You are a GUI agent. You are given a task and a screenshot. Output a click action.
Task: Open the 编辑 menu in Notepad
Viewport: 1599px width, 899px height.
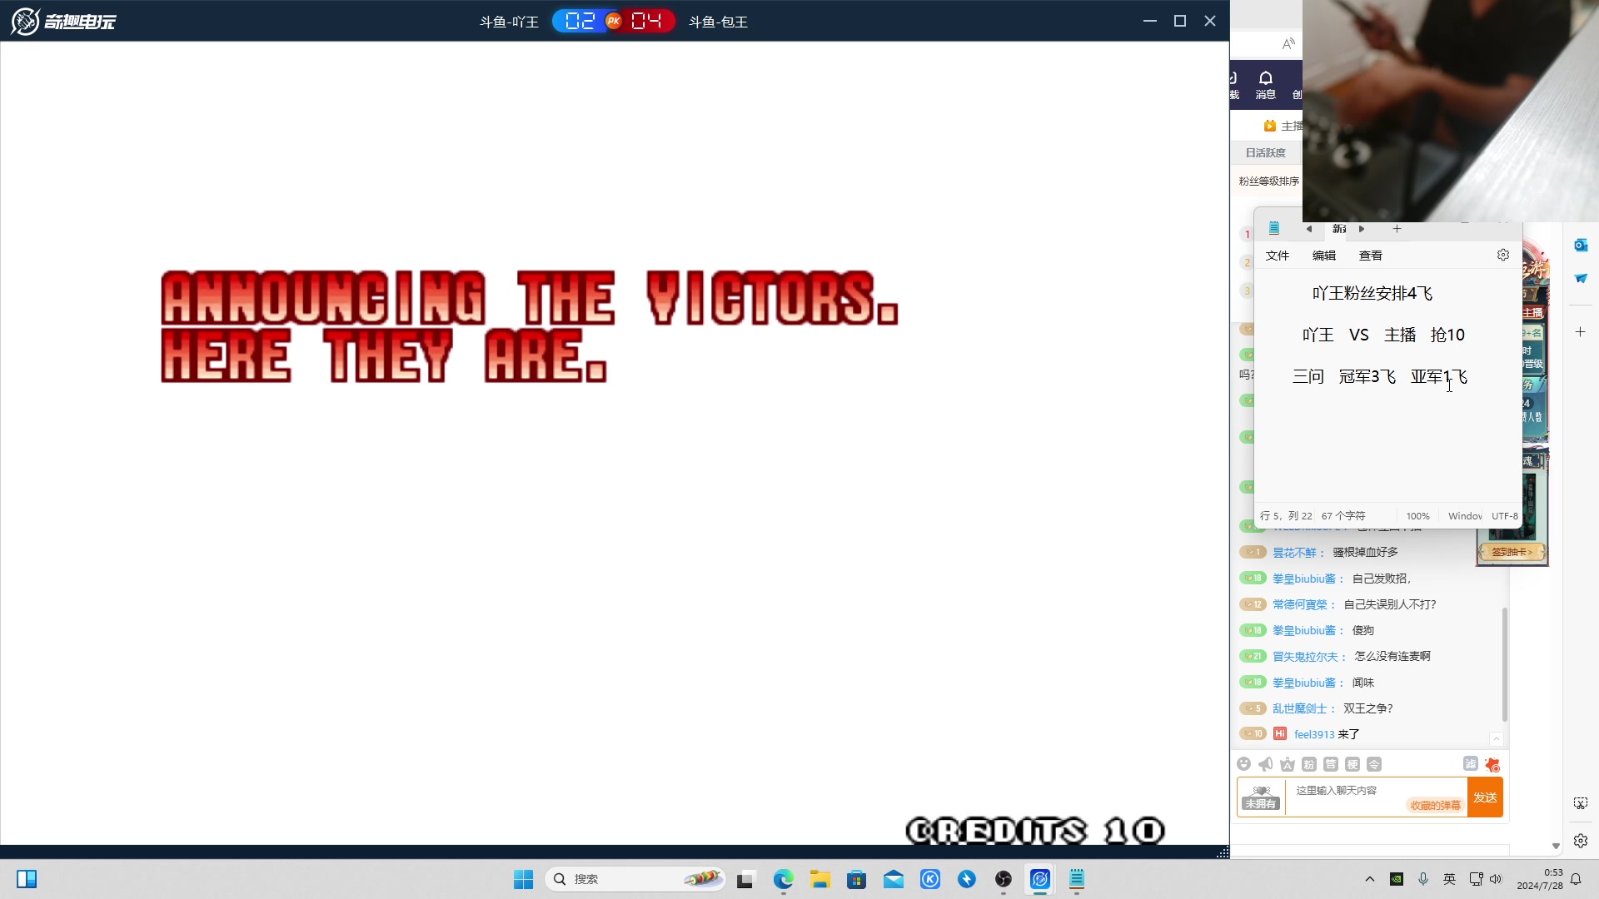1323,256
